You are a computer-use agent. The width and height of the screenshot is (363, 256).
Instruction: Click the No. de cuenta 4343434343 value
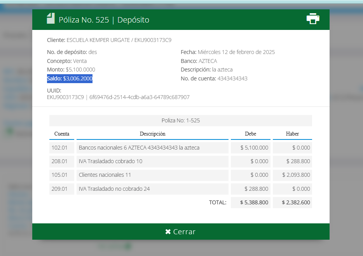click(x=232, y=78)
